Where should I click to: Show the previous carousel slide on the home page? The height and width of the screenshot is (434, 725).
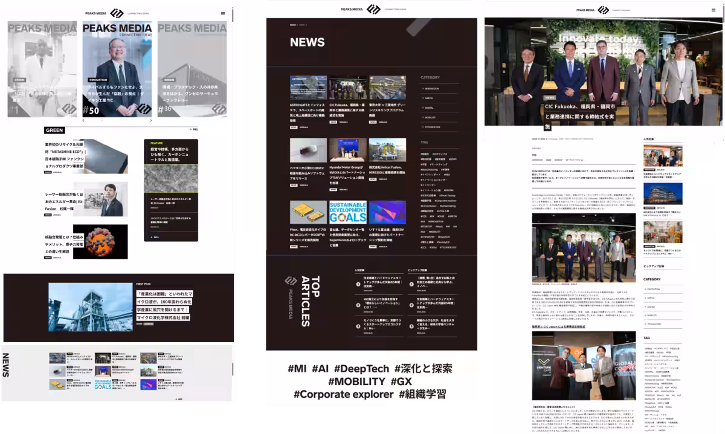pos(83,121)
